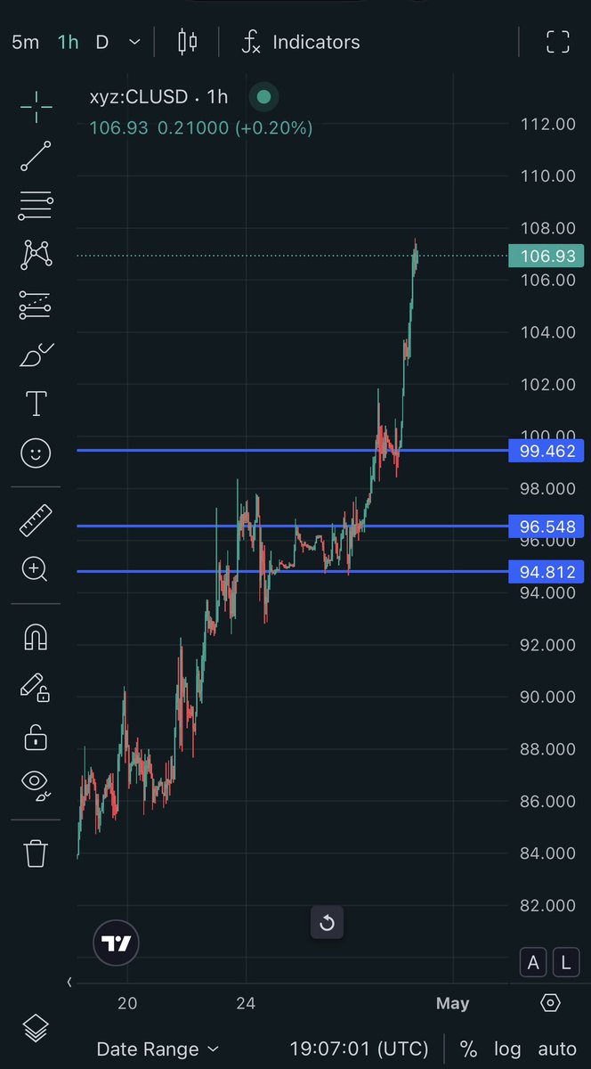The height and width of the screenshot is (1069, 591).
Task: Toggle lock all drawings
Action: 36,737
